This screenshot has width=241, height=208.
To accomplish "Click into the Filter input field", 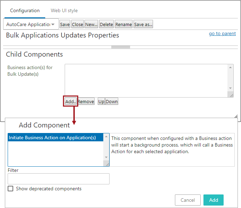I will 58,179.
